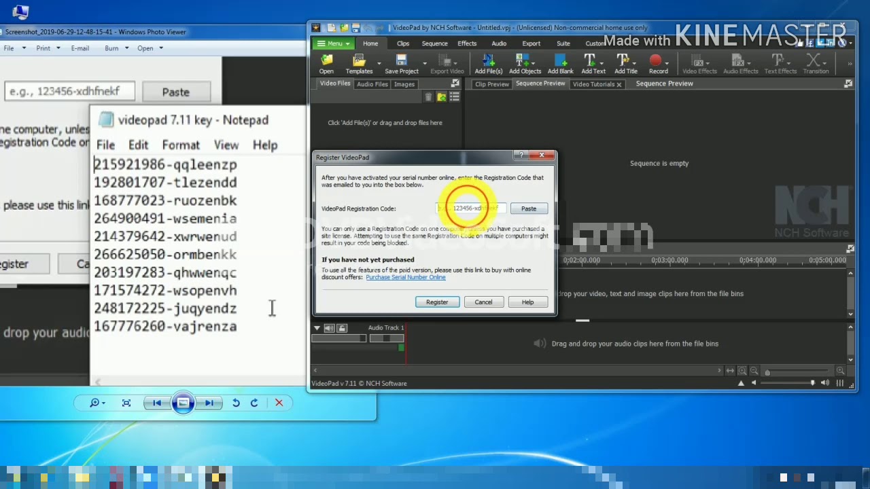Click Register in the Register VideoPad dialog
870x489 pixels.
(437, 302)
